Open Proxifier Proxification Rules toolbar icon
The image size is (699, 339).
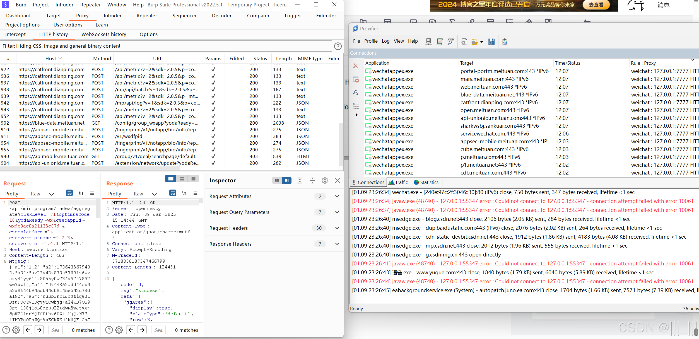(440, 42)
